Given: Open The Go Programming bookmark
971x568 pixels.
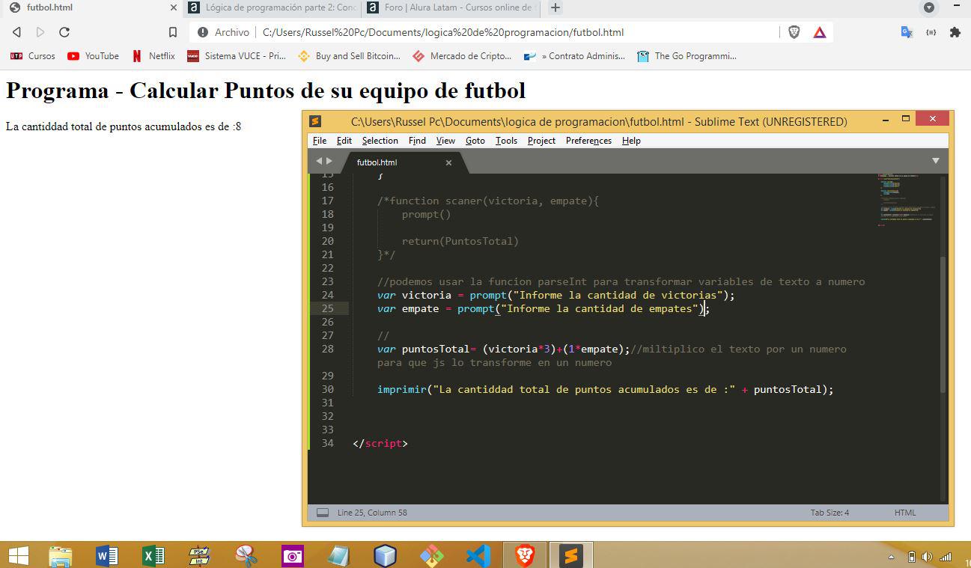Looking at the screenshot, I should pos(687,56).
